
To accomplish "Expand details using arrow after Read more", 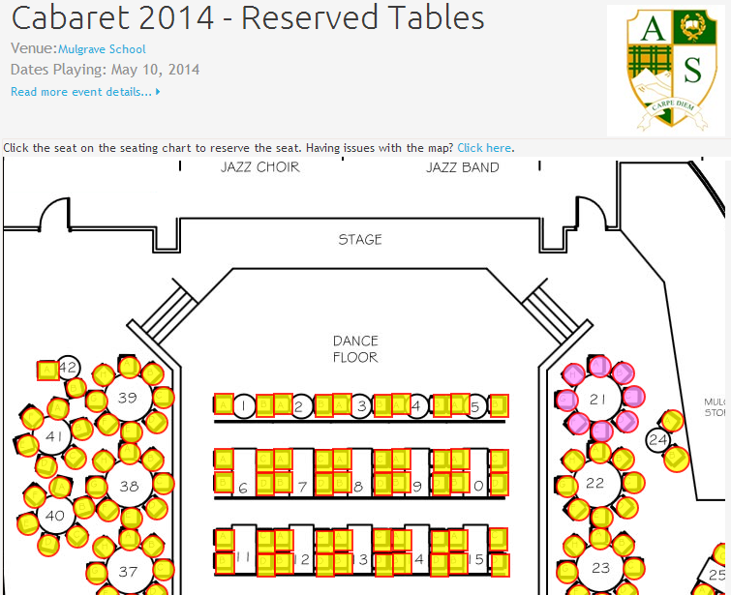I will (158, 92).
